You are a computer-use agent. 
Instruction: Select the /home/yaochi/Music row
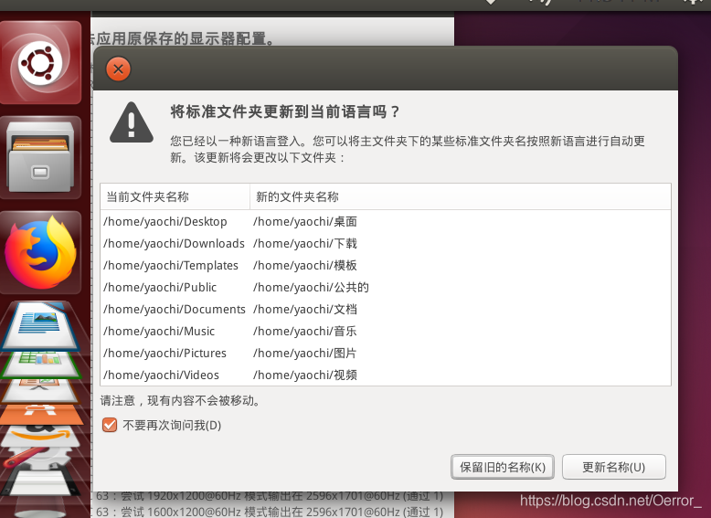point(386,331)
